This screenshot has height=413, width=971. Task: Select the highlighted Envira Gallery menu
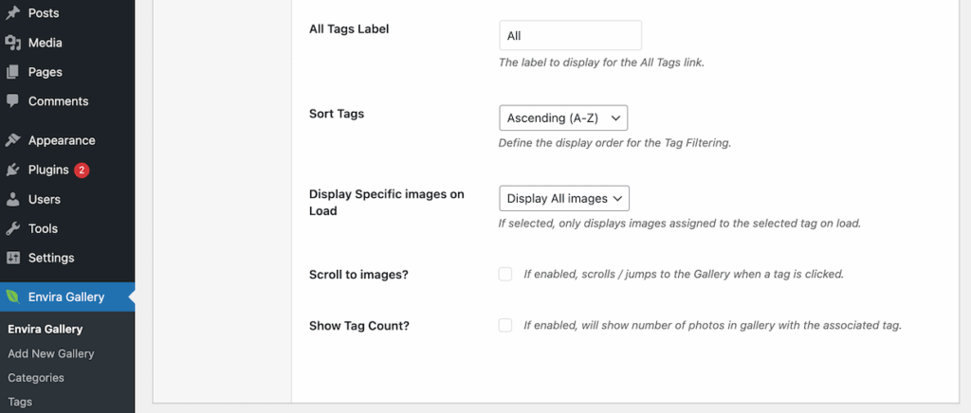[x=67, y=296]
